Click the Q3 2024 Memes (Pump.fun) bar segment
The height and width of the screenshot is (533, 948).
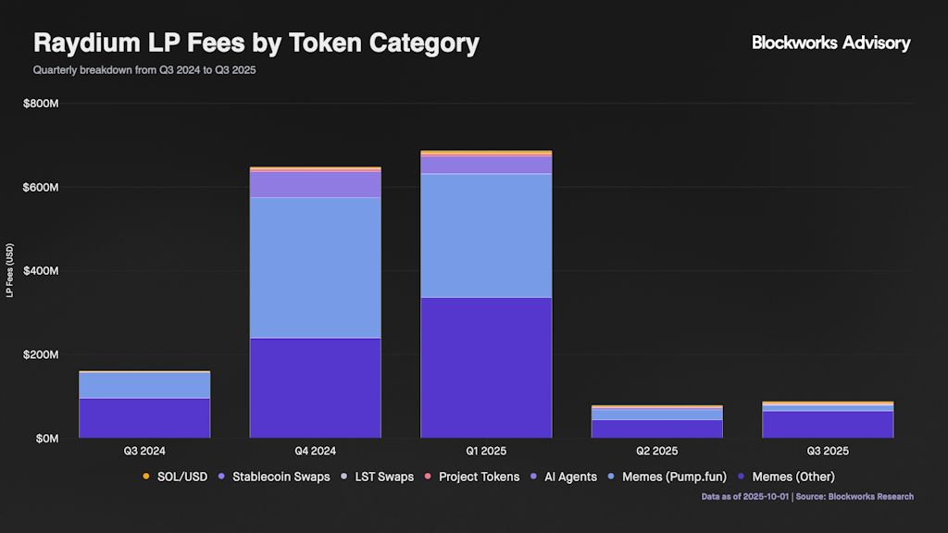click(x=144, y=385)
